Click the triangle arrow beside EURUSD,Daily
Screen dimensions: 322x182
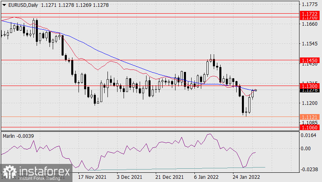(x=4, y=4)
